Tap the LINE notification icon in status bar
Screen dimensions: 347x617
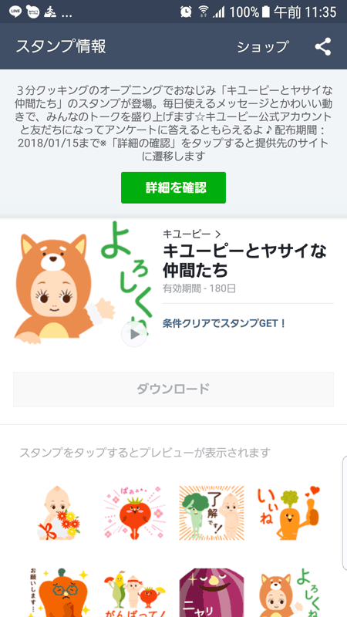click(x=15, y=12)
